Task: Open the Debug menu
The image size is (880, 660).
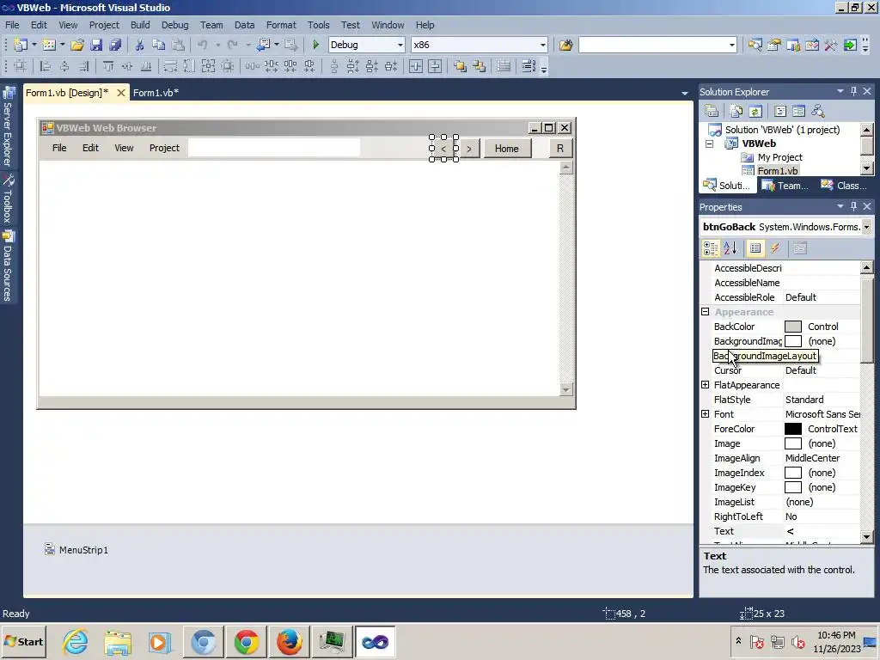Action: [175, 25]
